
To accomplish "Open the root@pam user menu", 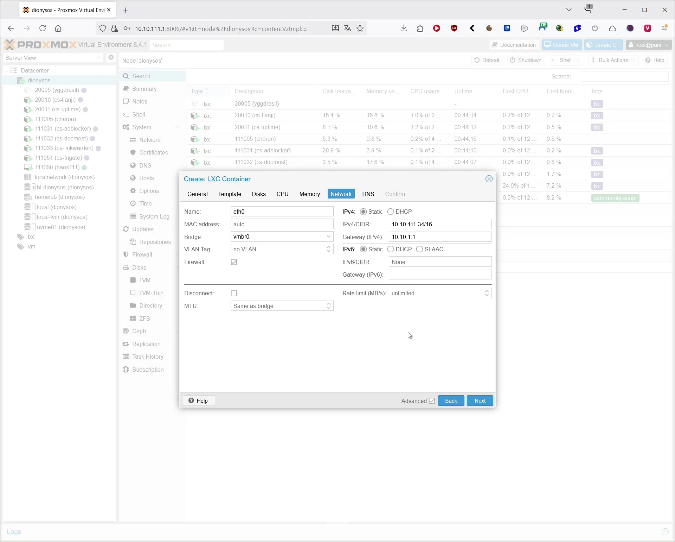I will (649, 45).
